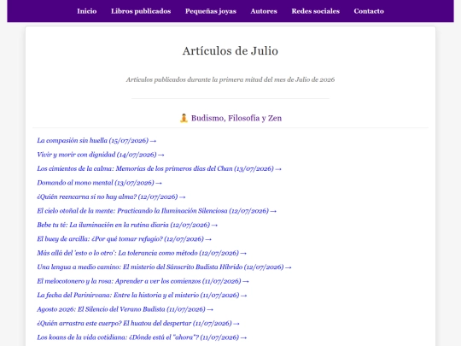Open Los koans de la vida cotidiana link
Image resolution: width=461 pixels, height=346 pixels.
pyautogui.click(x=142, y=337)
